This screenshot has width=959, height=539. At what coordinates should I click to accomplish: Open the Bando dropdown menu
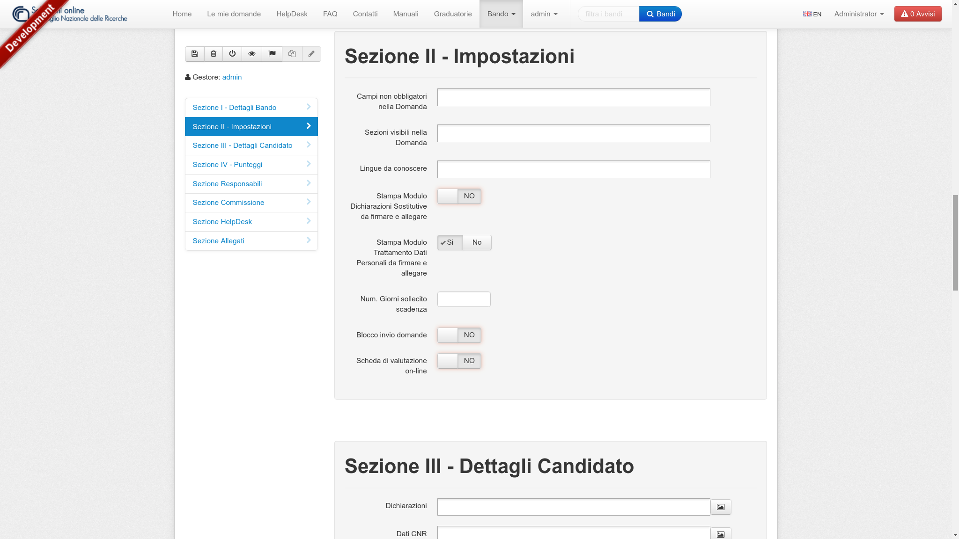[501, 14]
